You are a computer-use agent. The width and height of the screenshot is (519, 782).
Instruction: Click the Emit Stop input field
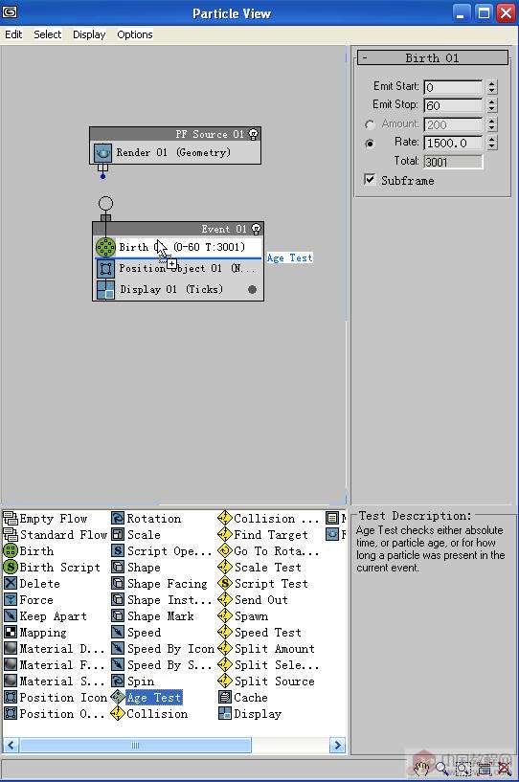[x=453, y=105]
